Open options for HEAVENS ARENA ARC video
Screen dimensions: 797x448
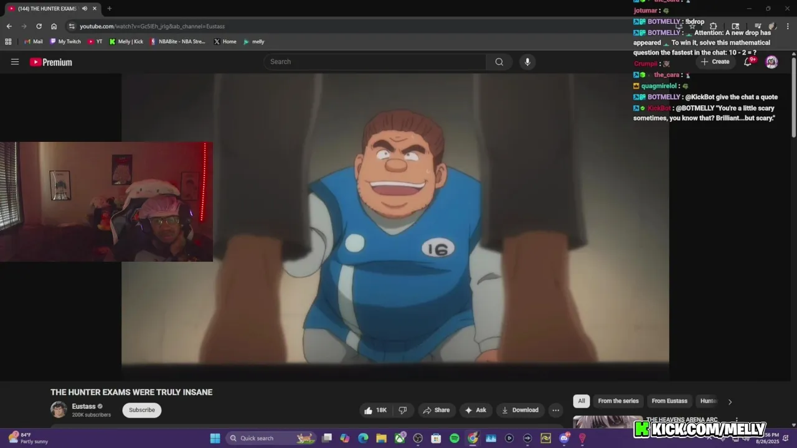(x=737, y=420)
